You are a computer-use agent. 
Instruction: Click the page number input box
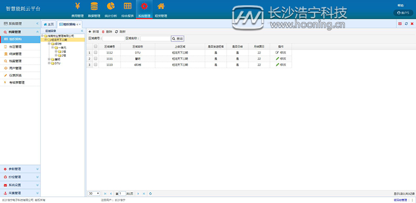(122, 194)
